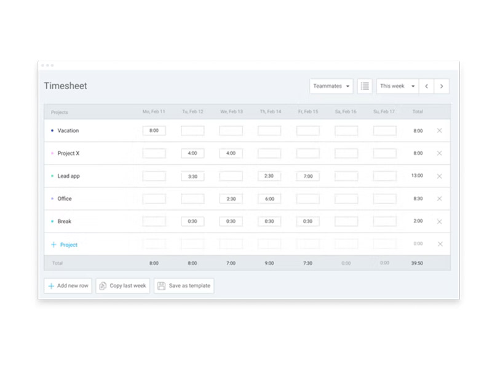Click Lead app 13:00 row total
This screenshot has width=492, height=369.
click(x=417, y=176)
